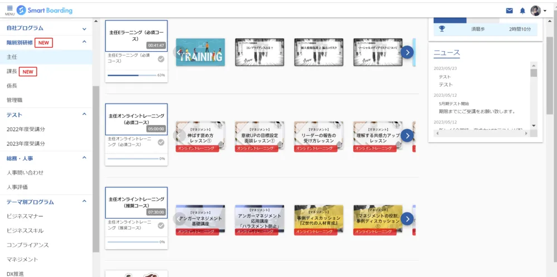Open the mail envelope icon
This screenshot has height=277, width=557.
click(509, 11)
